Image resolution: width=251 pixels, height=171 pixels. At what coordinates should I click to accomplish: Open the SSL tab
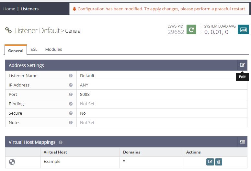34,49
